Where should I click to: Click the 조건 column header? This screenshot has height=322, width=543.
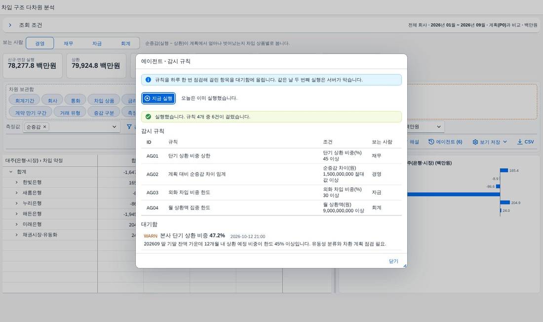coord(328,142)
